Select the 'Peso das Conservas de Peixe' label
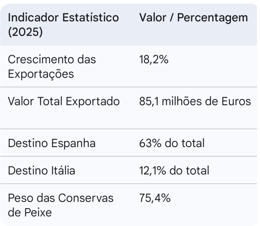This screenshot has height=226, width=260. (61, 205)
